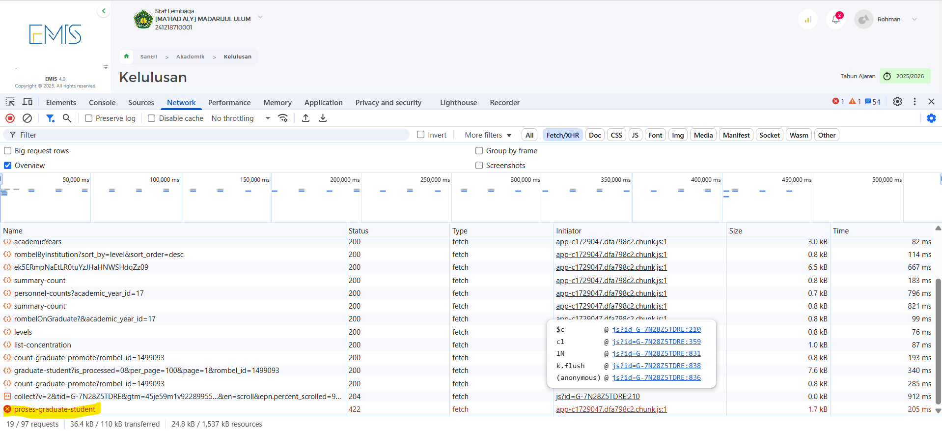Expand the Rohman user menu
The height and width of the screenshot is (431, 942).
(x=914, y=20)
